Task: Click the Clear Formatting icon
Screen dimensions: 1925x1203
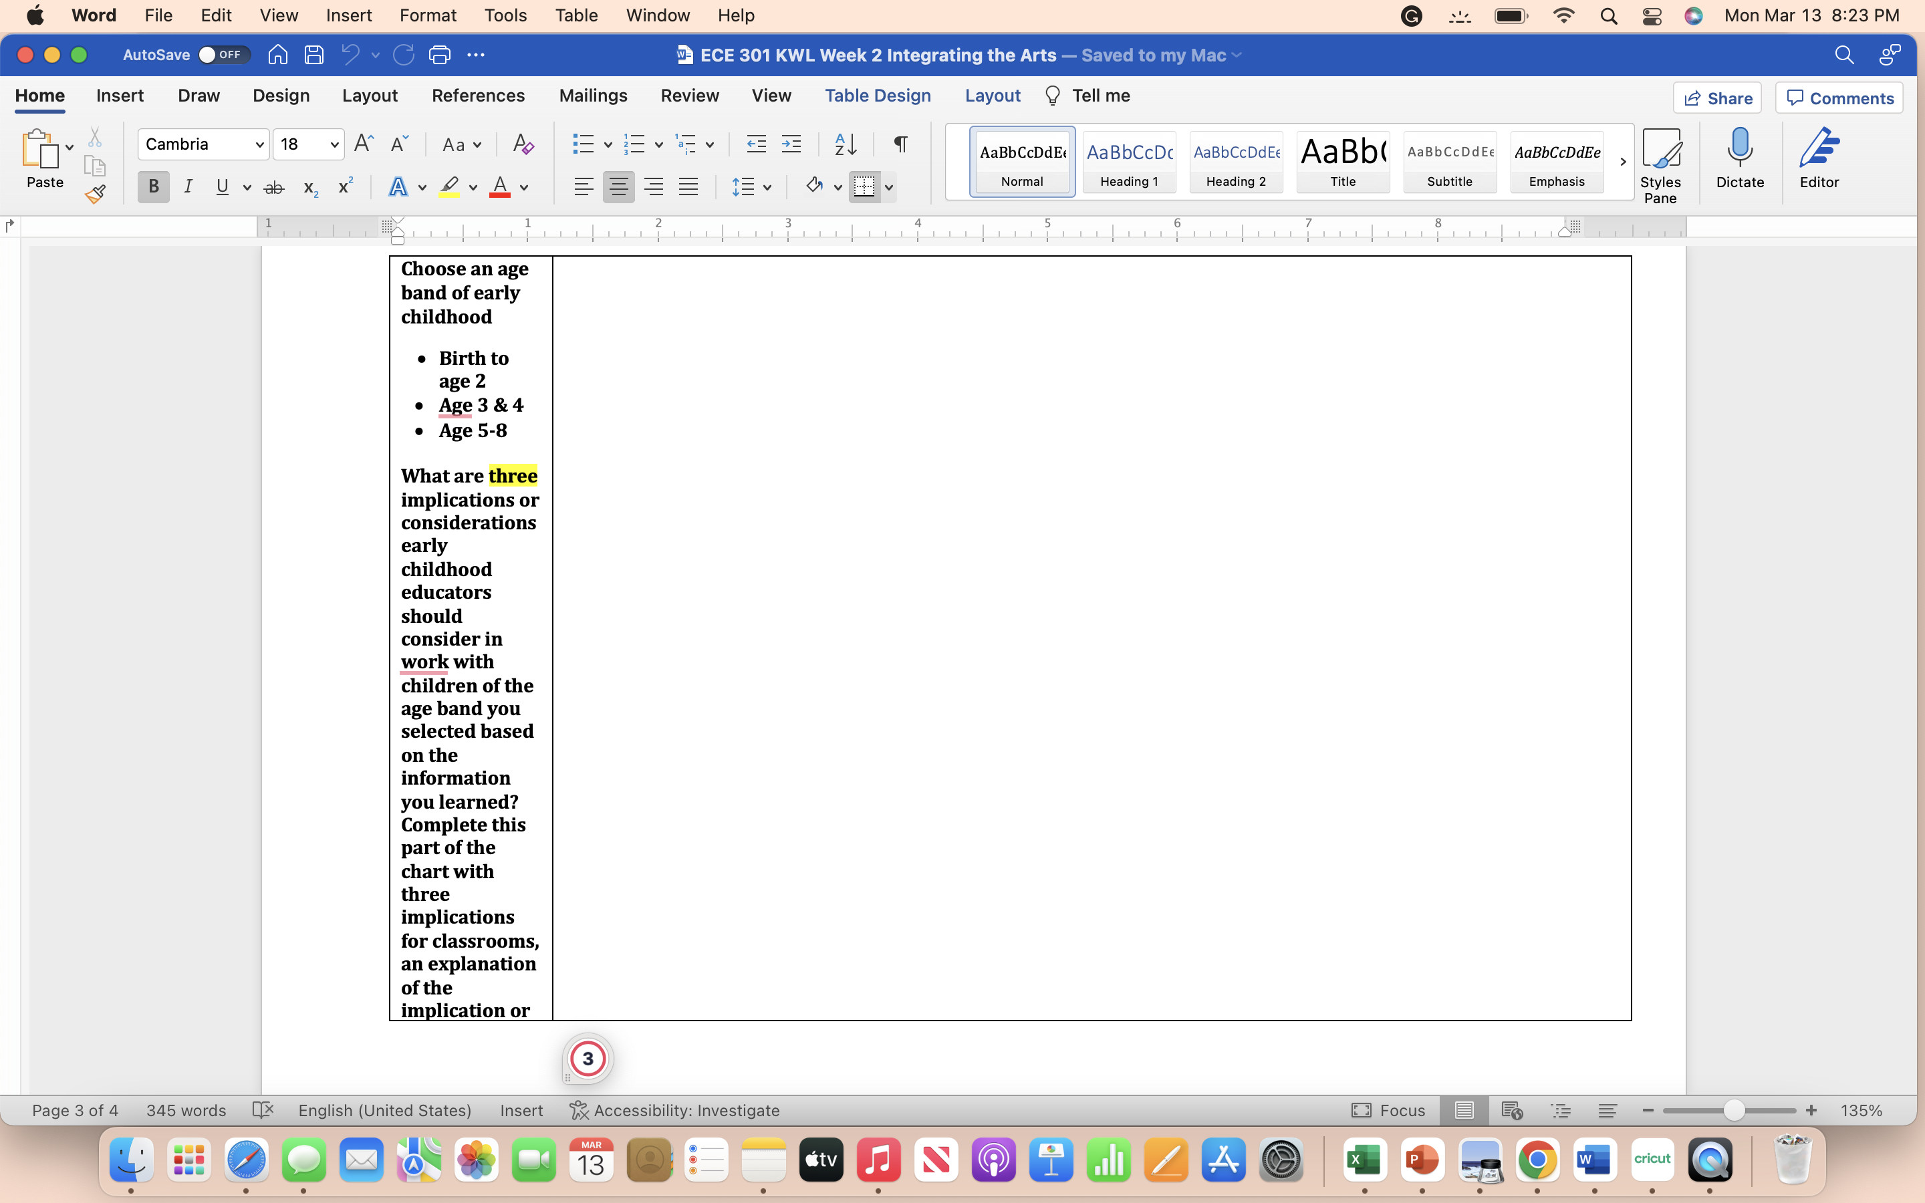Action: coord(523,144)
